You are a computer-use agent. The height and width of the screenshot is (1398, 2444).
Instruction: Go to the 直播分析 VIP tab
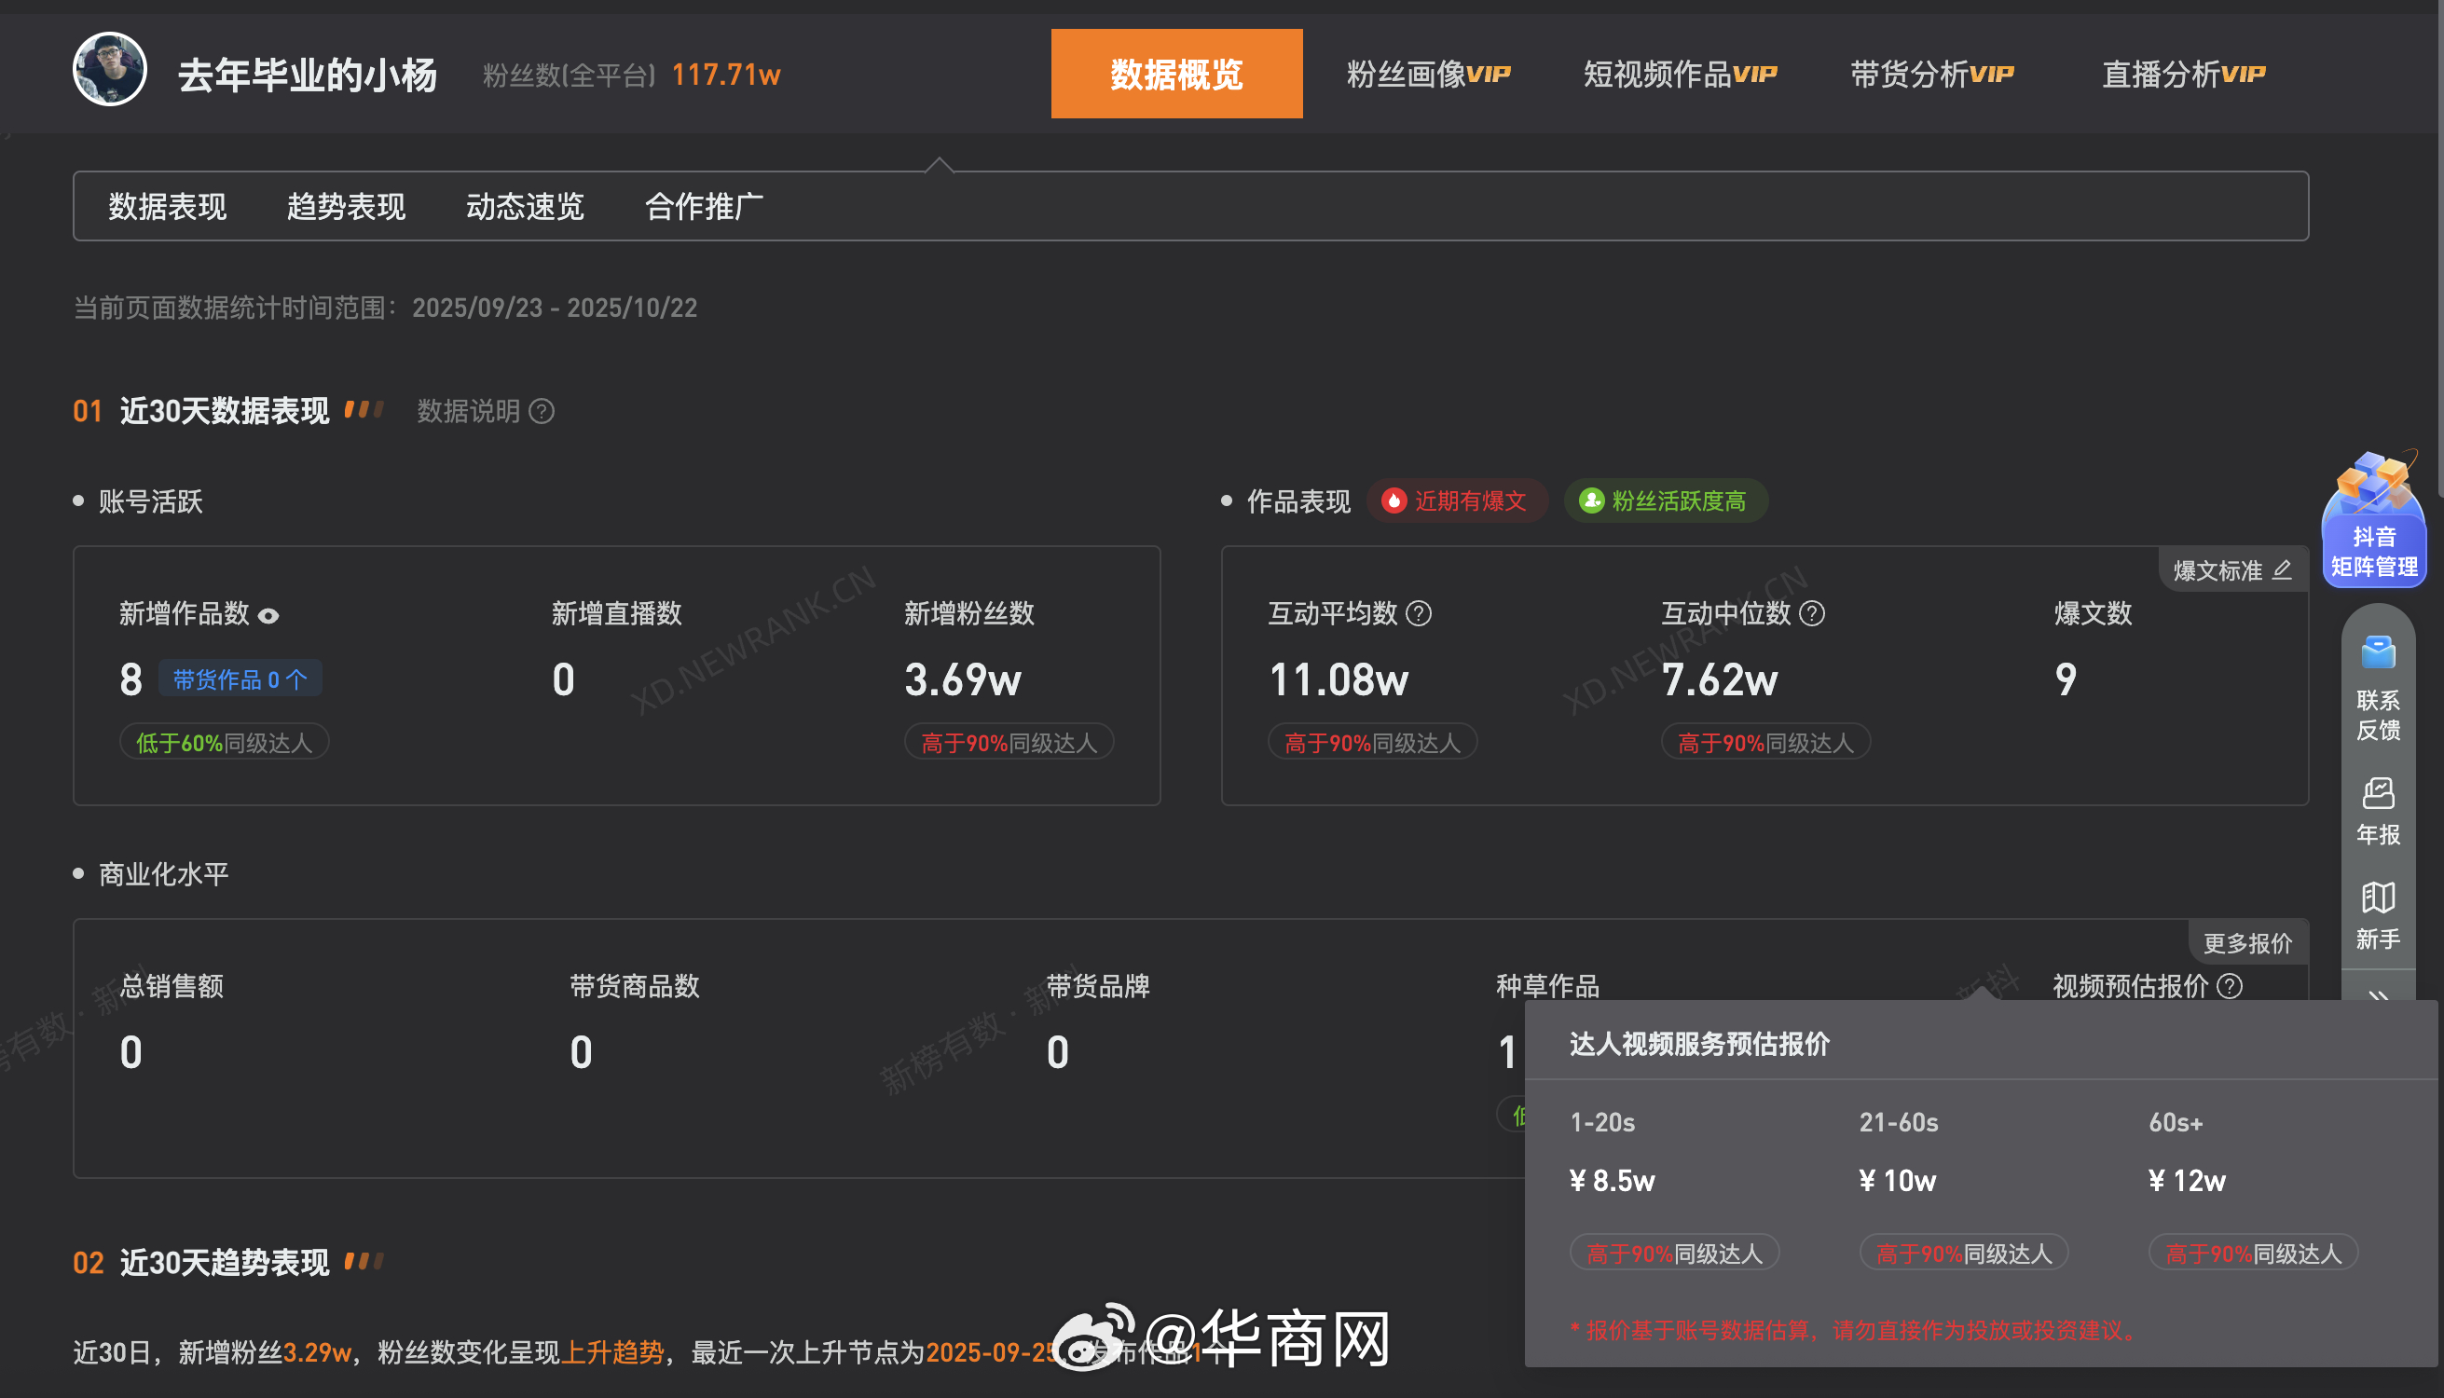[2183, 74]
